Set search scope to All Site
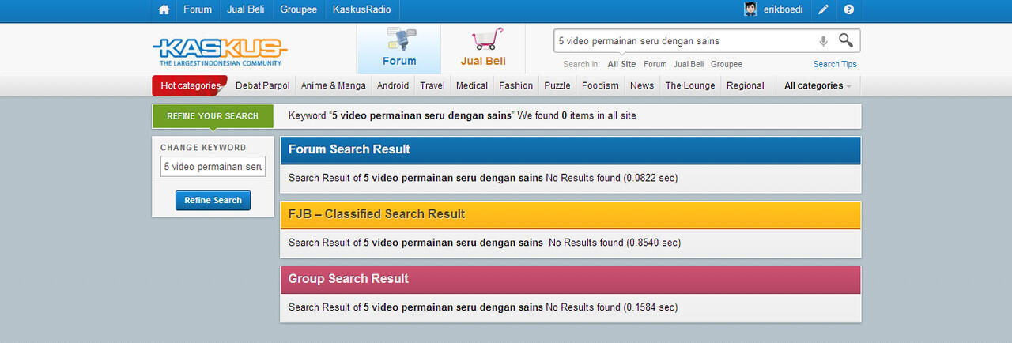 (x=621, y=65)
